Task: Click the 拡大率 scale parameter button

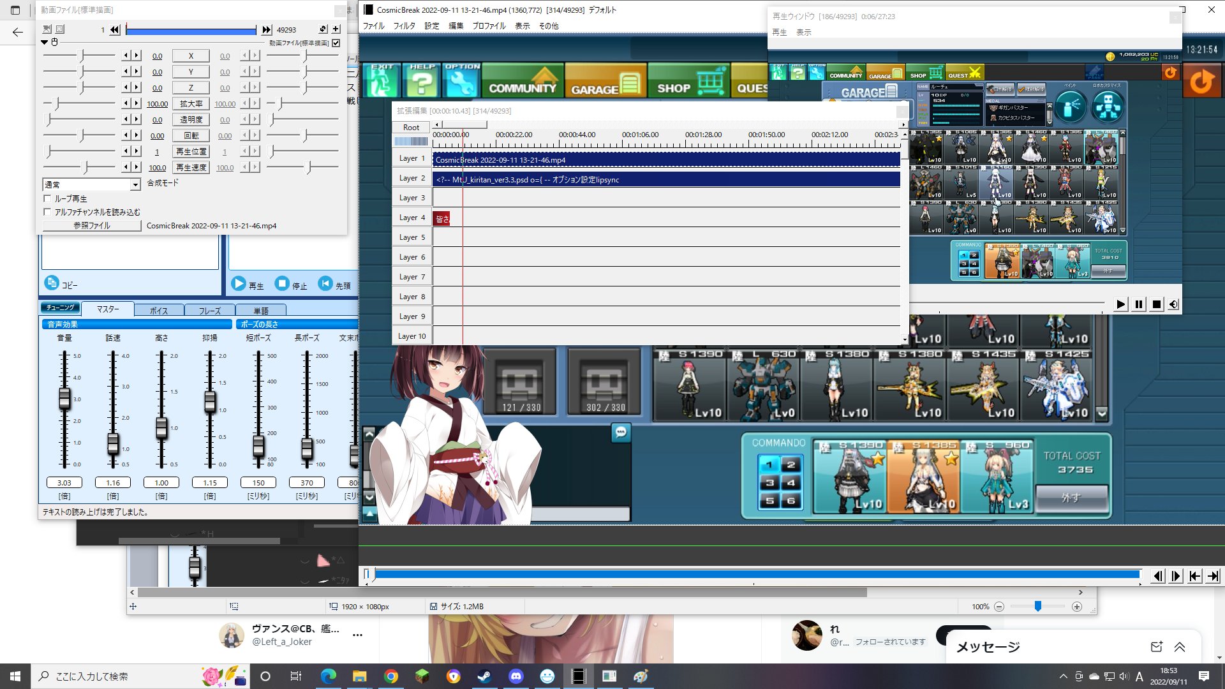Action: tap(191, 104)
